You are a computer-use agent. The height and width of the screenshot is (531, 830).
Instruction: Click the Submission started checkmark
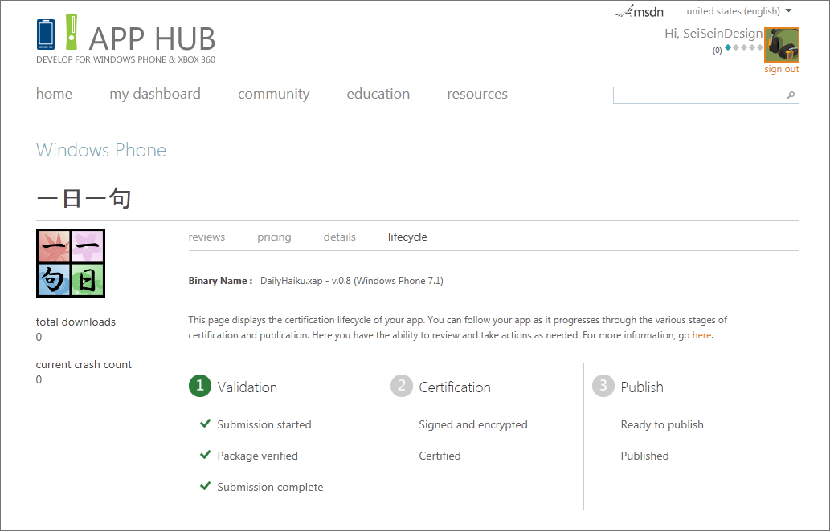[206, 424]
